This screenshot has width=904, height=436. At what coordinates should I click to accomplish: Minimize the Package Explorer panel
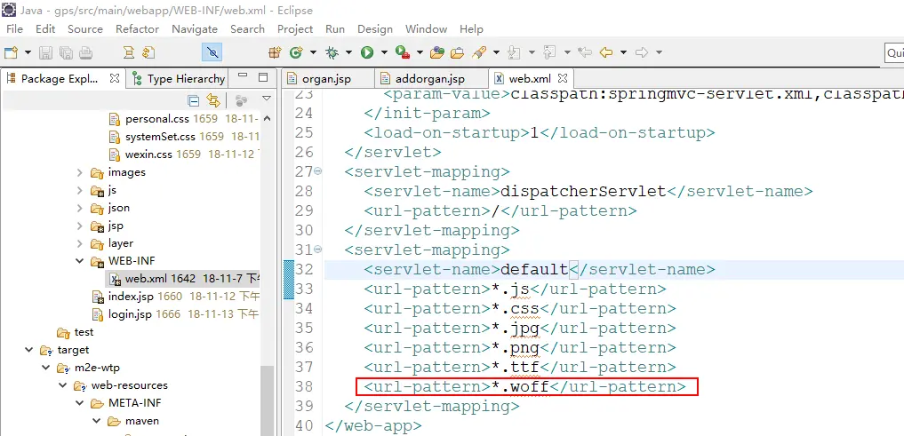click(243, 76)
